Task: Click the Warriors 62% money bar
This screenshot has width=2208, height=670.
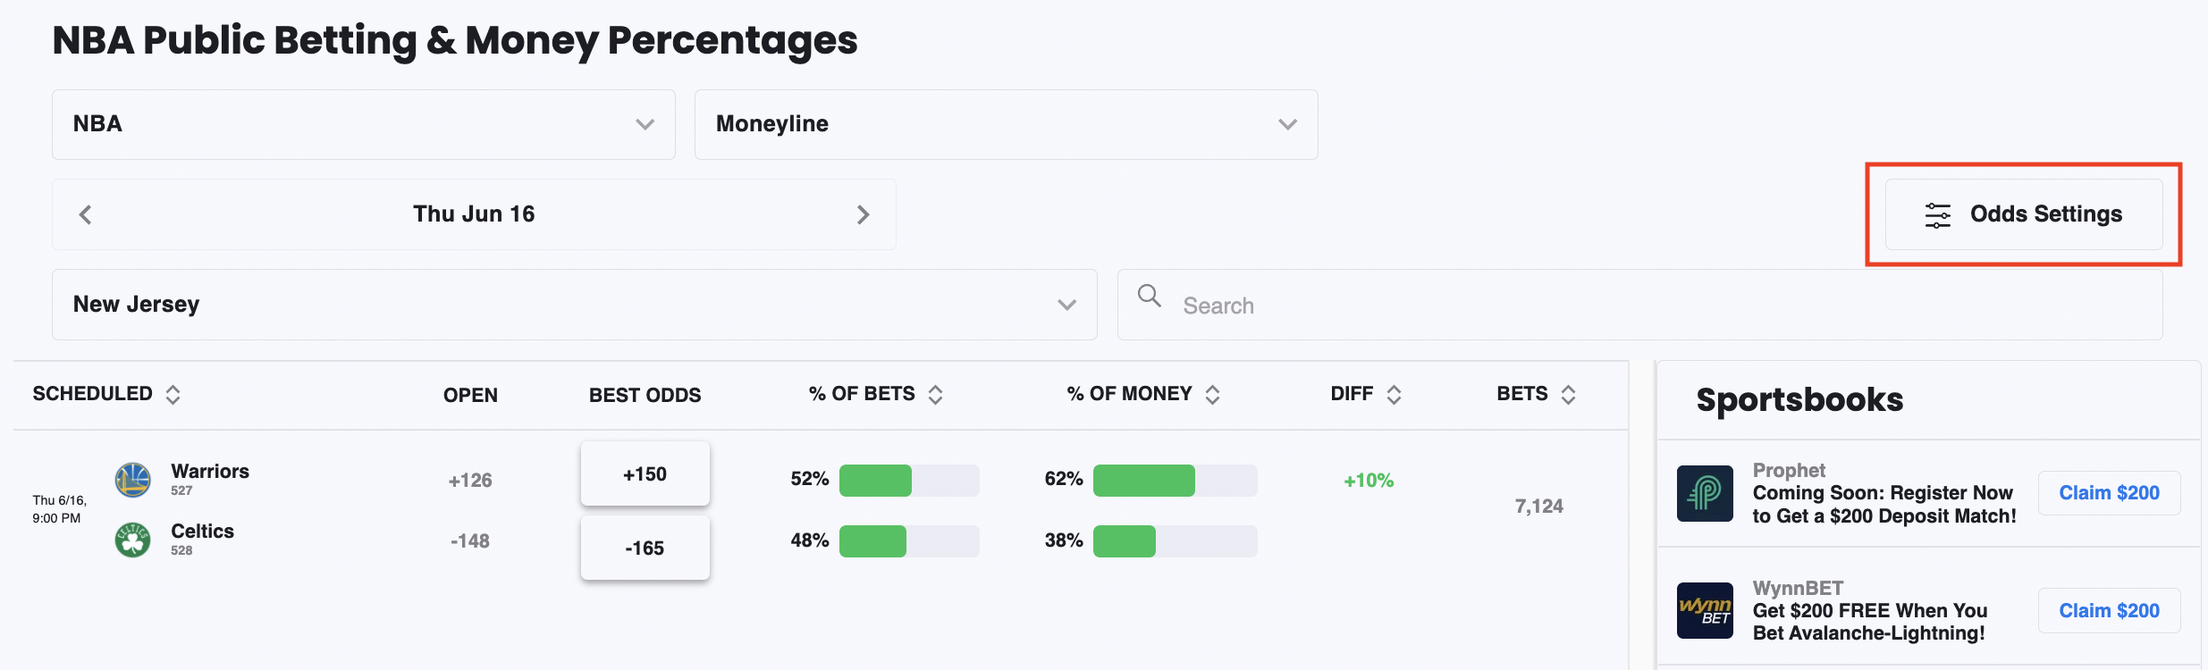Action: pyautogui.click(x=1175, y=481)
